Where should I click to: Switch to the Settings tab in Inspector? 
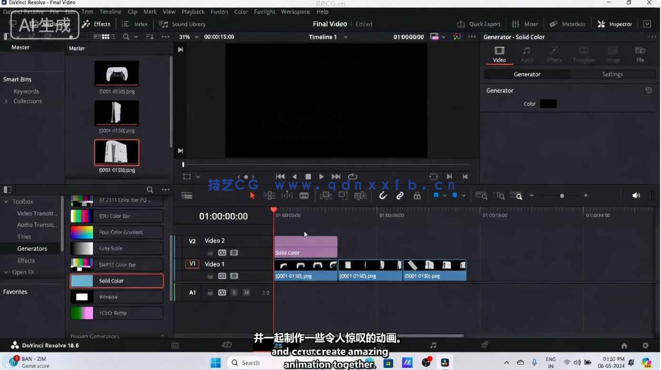pos(612,74)
